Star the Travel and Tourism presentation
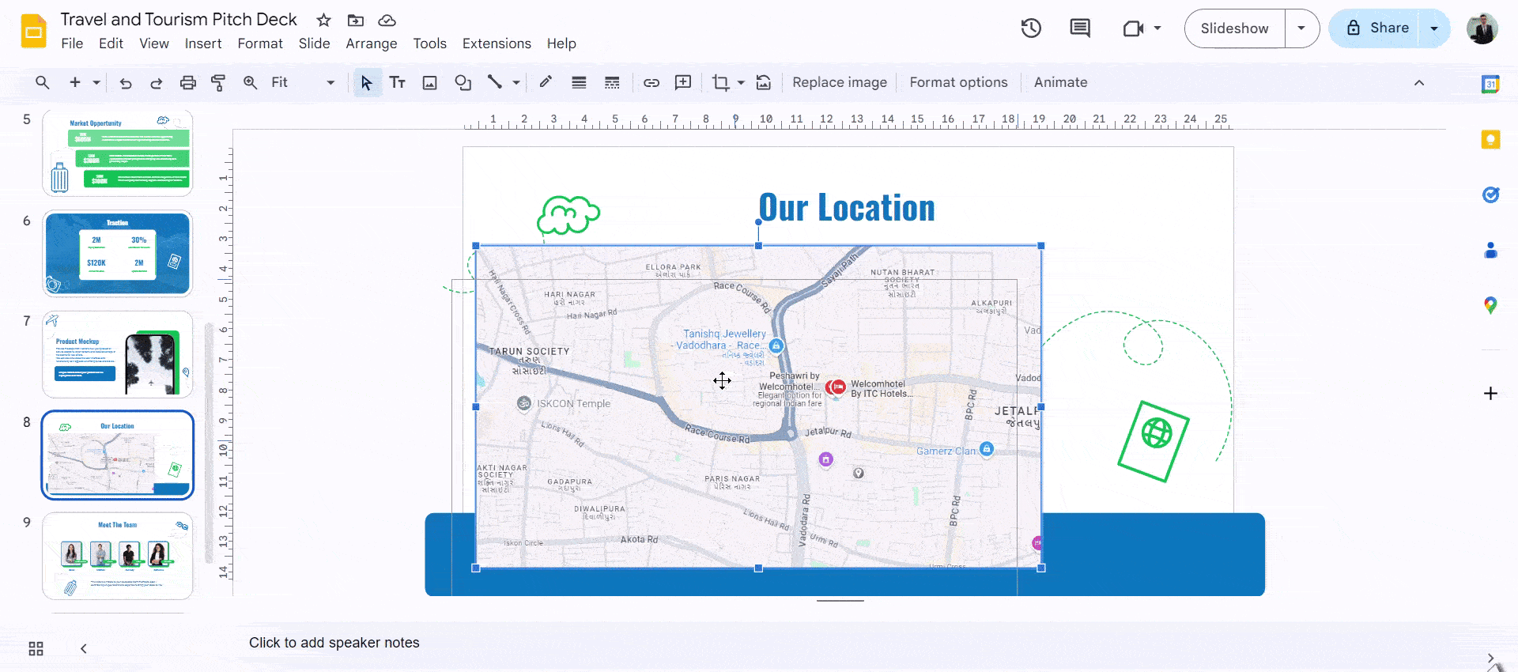Image resolution: width=1518 pixels, height=672 pixels. pyautogui.click(x=323, y=21)
